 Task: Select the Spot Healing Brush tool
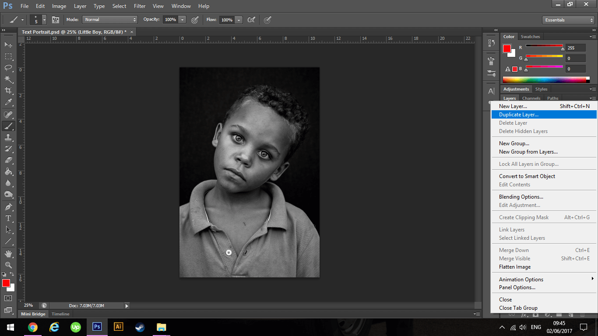[x=8, y=115]
